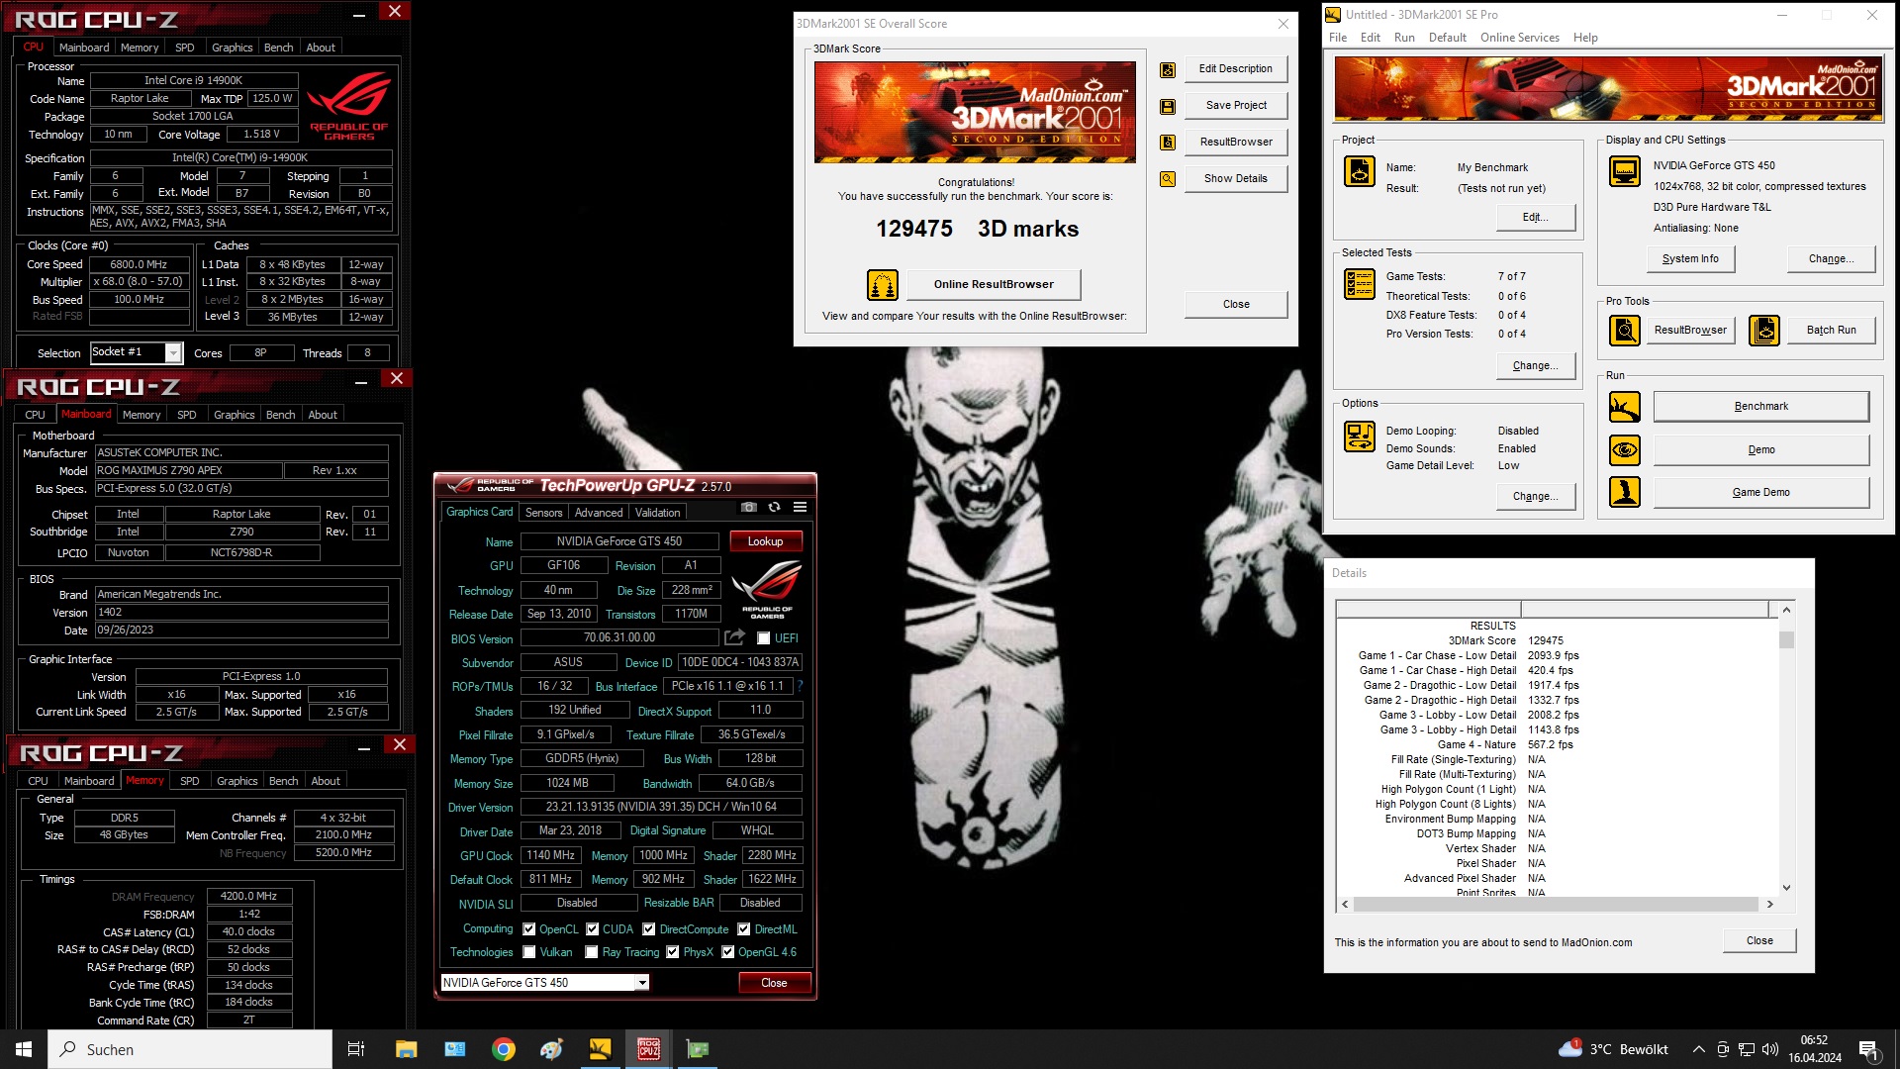Viewport: 1900px width, 1069px height.
Task: Click the Demo eye icon
Action: [x=1625, y=450]
